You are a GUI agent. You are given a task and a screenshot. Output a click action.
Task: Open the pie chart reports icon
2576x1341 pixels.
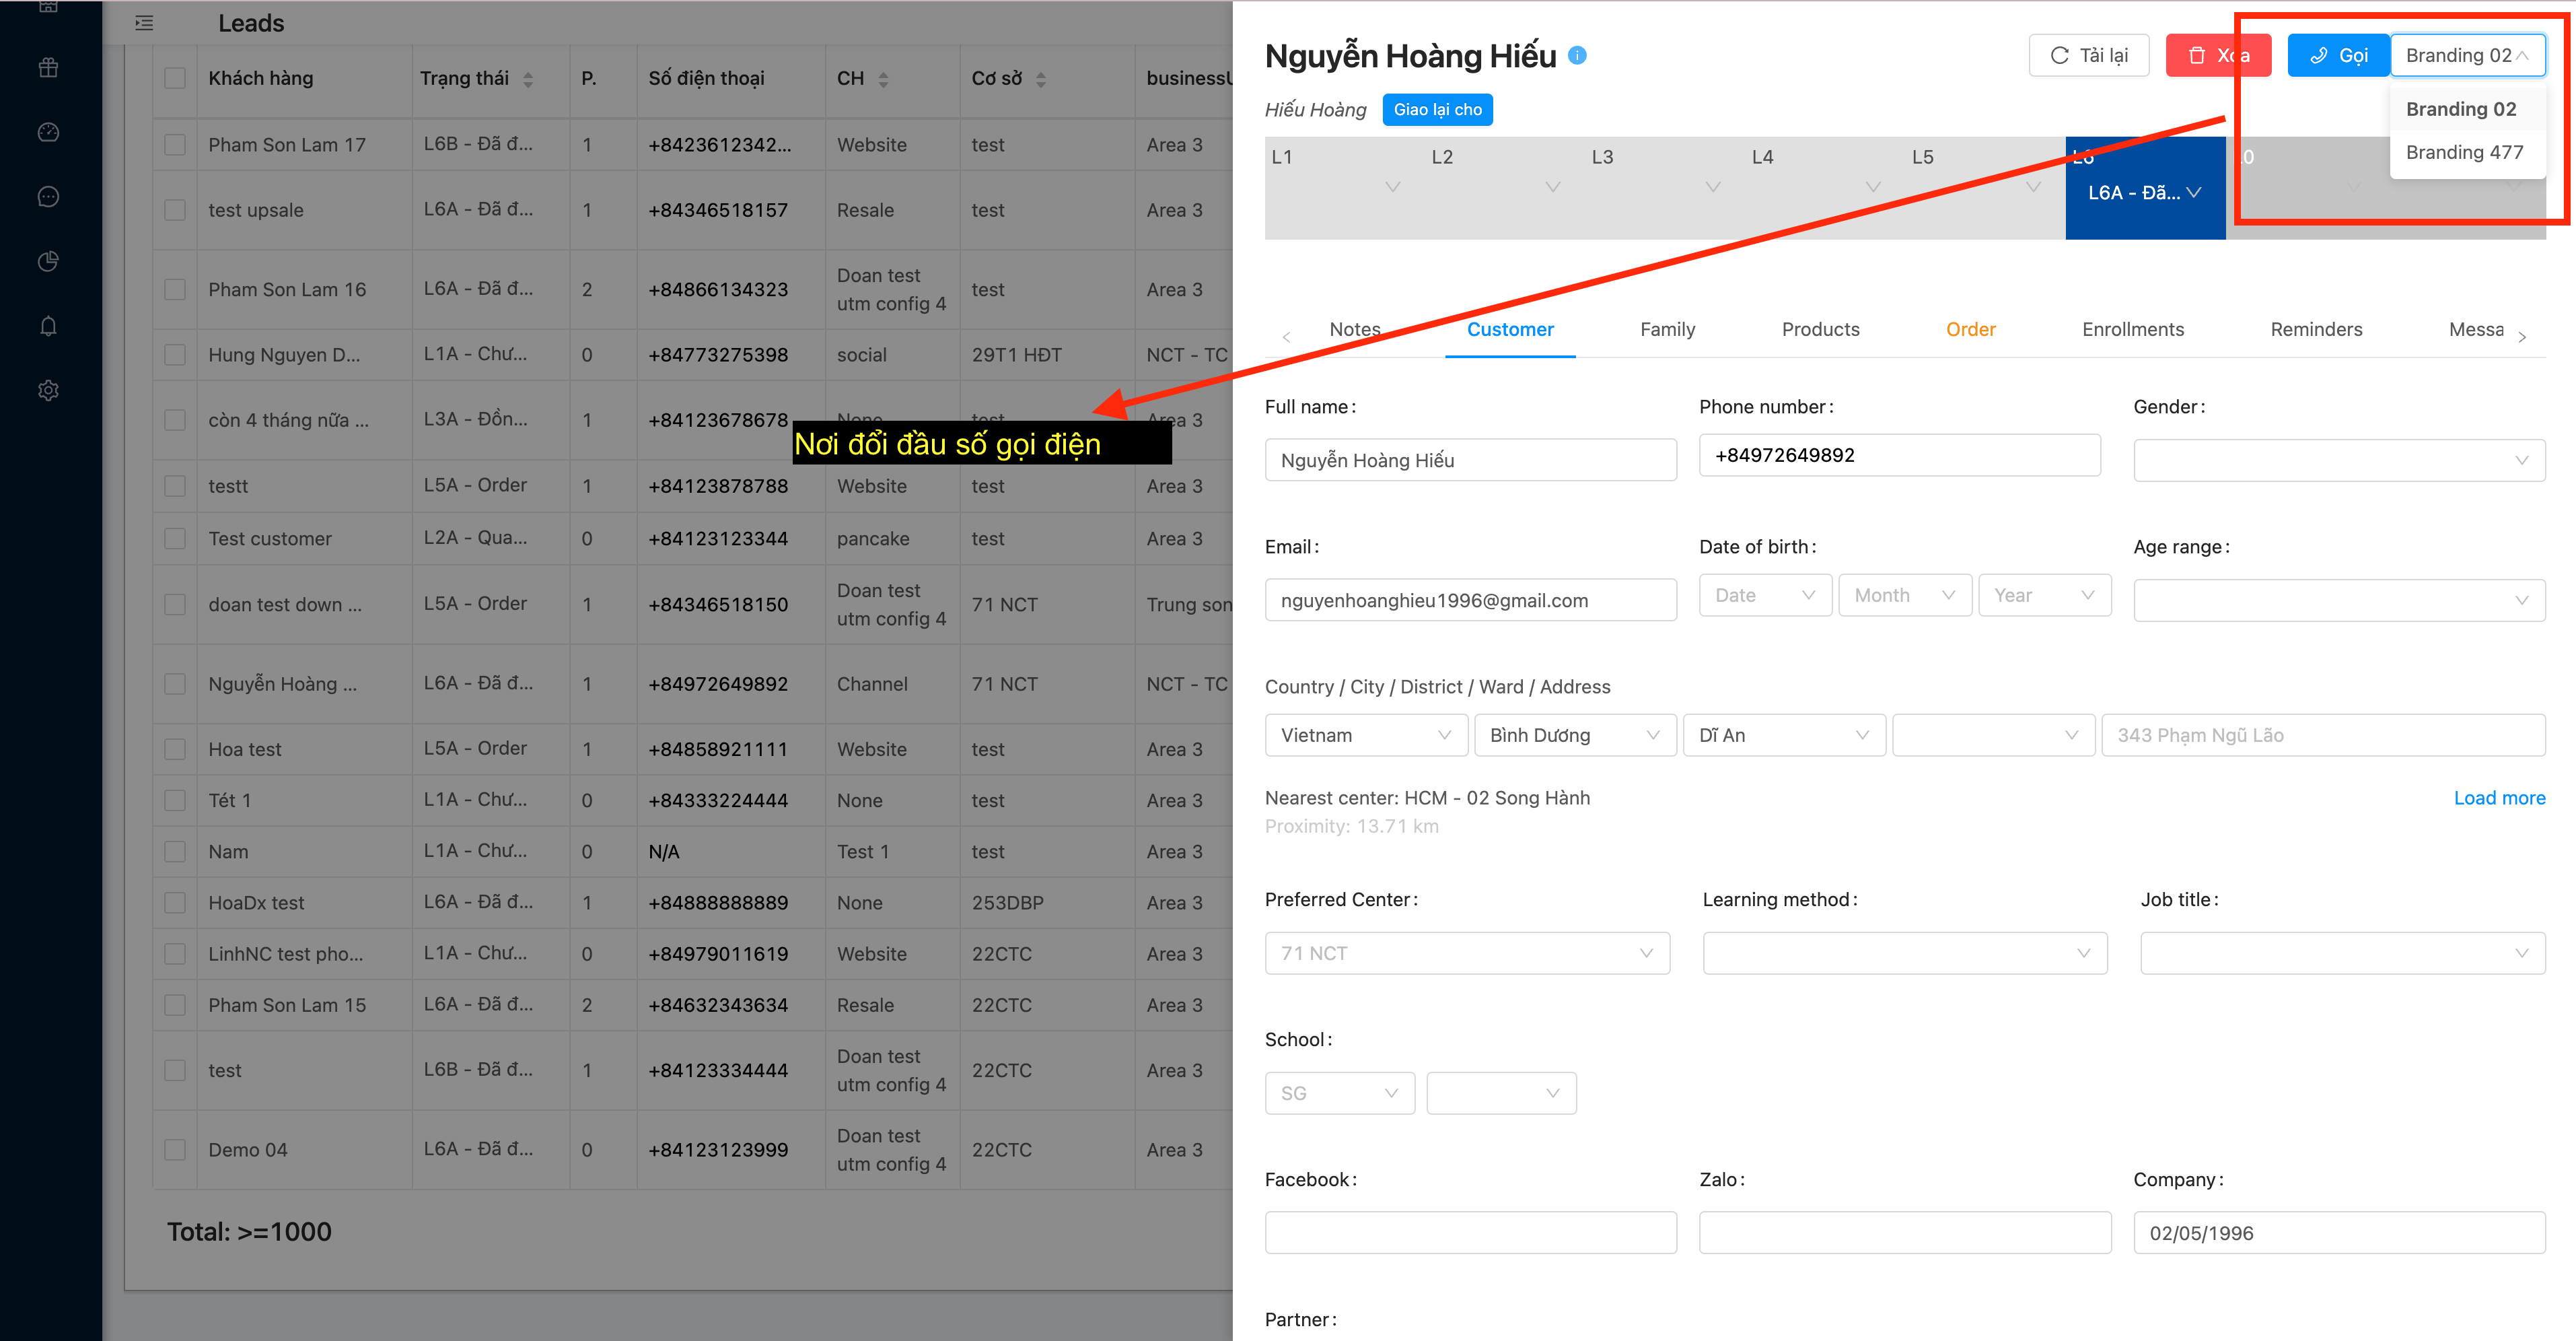(x=48, y=261)
